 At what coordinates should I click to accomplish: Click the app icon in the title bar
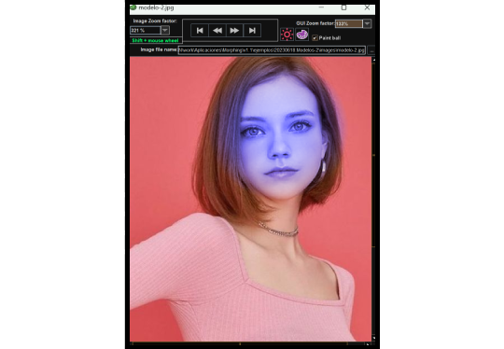point(133,7)
